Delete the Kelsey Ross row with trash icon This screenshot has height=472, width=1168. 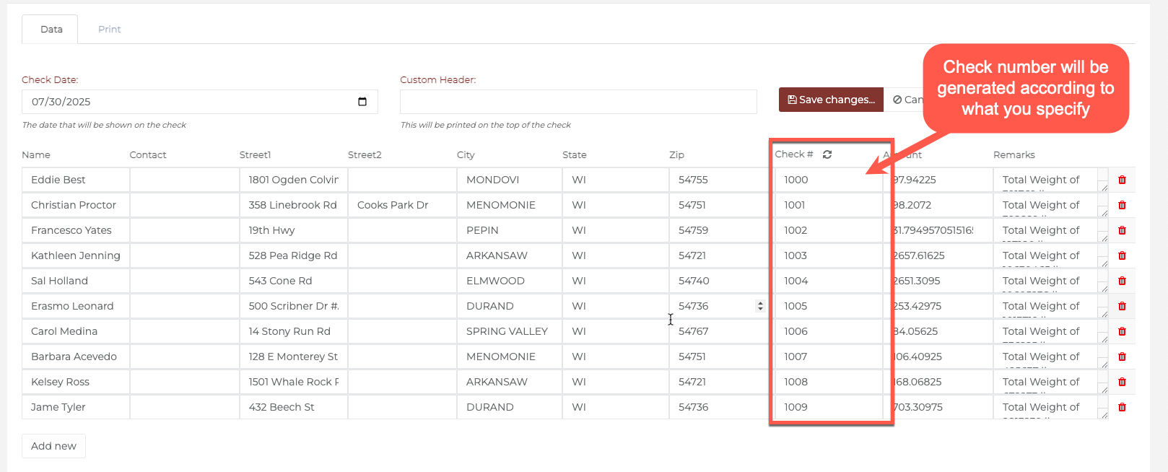coord(1122,382)
